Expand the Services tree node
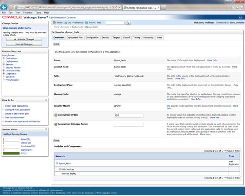 click(x=4, y=64)
